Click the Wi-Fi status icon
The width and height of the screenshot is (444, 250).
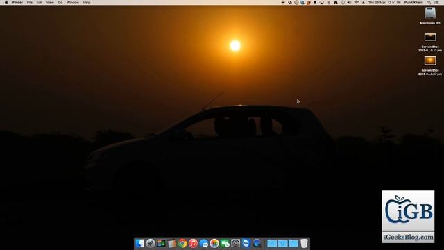click(356, 3)
